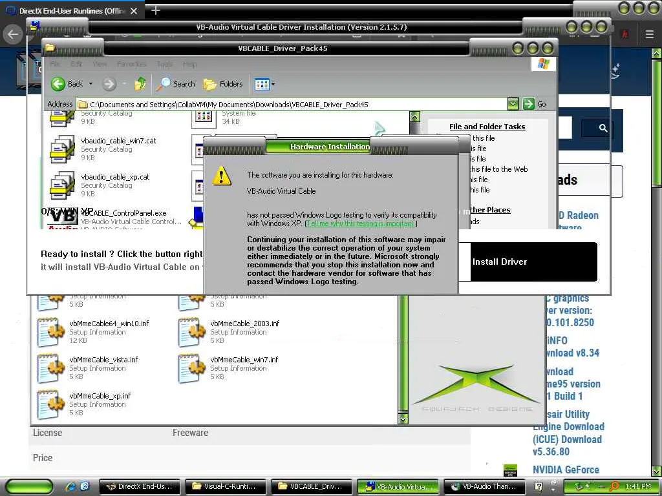Click the browser page scrollbar thumb

click(656, 122)
